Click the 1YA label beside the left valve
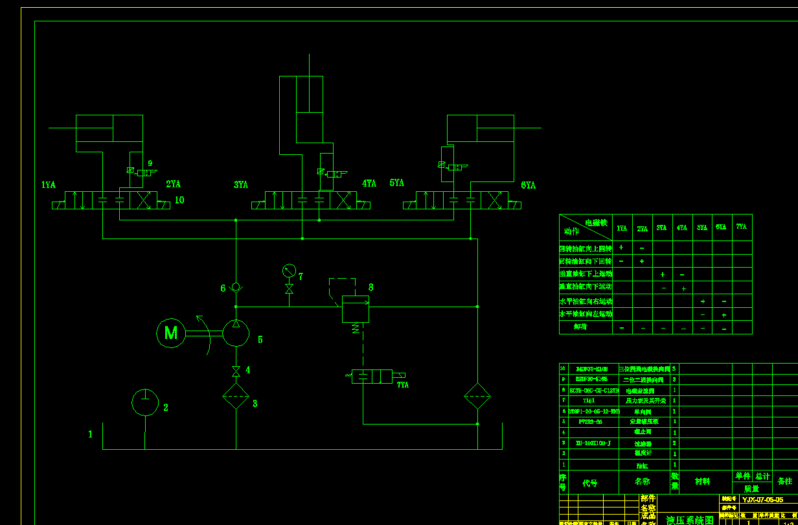Image resolution: width=798 pixels, height=525 pixels. coord(49,185)
